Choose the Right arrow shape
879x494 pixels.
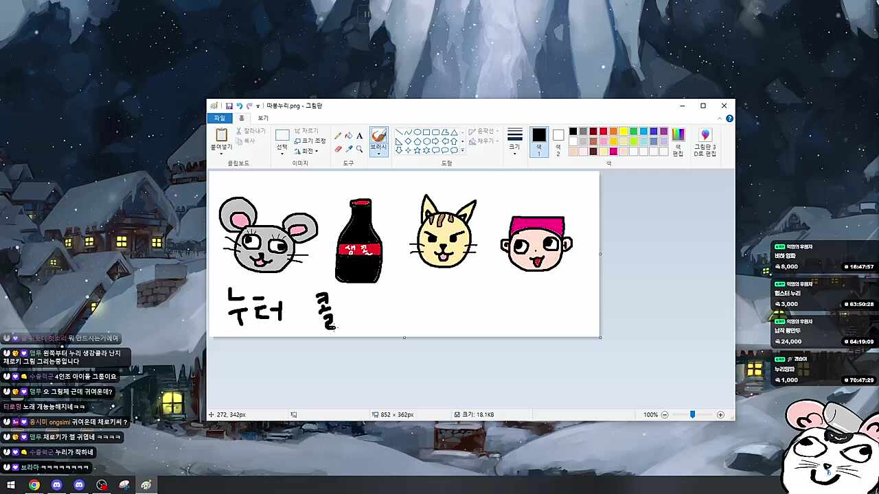(435, 141)
